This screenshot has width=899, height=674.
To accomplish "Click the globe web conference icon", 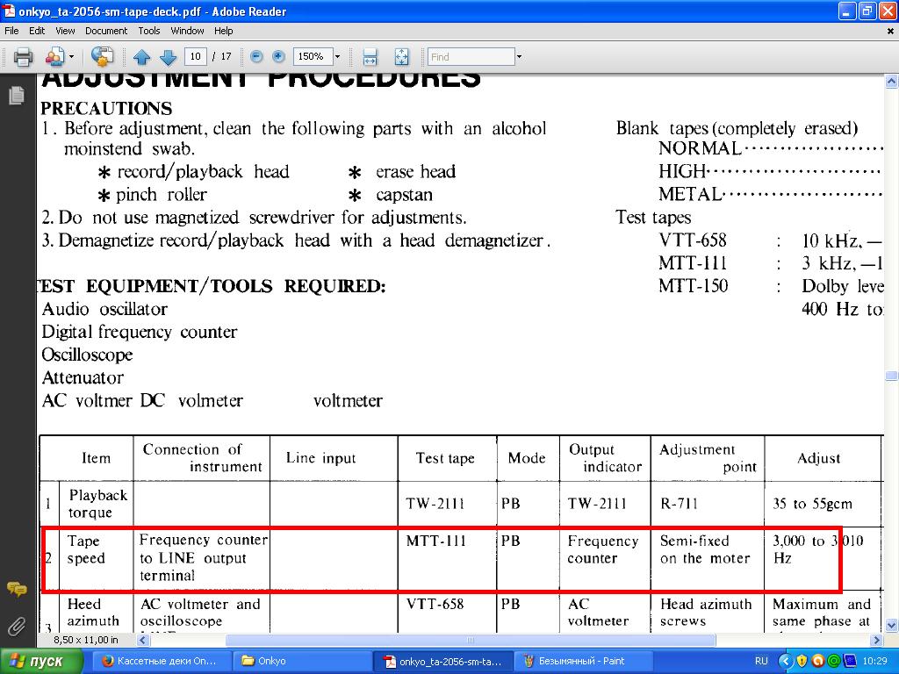I will (102, 57).
